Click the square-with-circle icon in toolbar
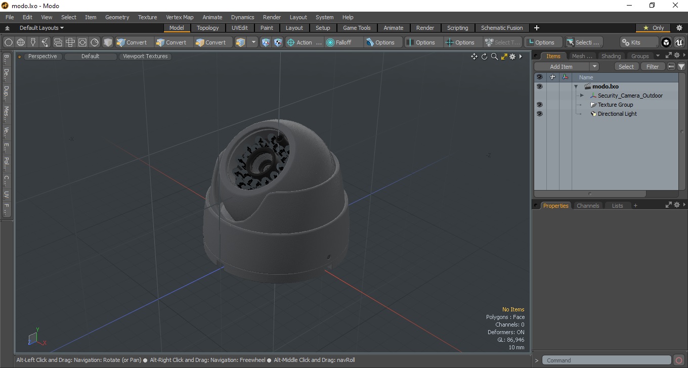 coord(82,42)
